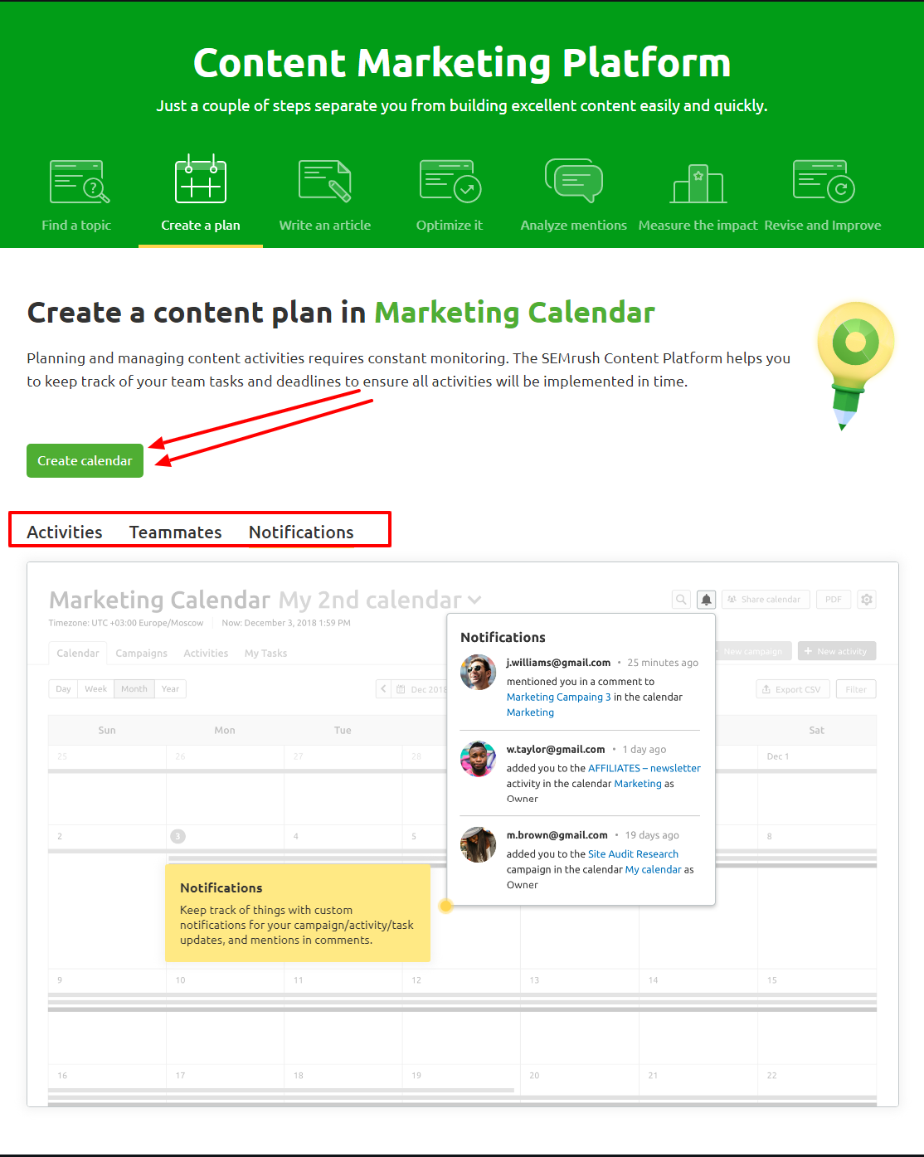Switch to the Activities tab
This screenshot has height=1157, width=924.
coord(65,532)
